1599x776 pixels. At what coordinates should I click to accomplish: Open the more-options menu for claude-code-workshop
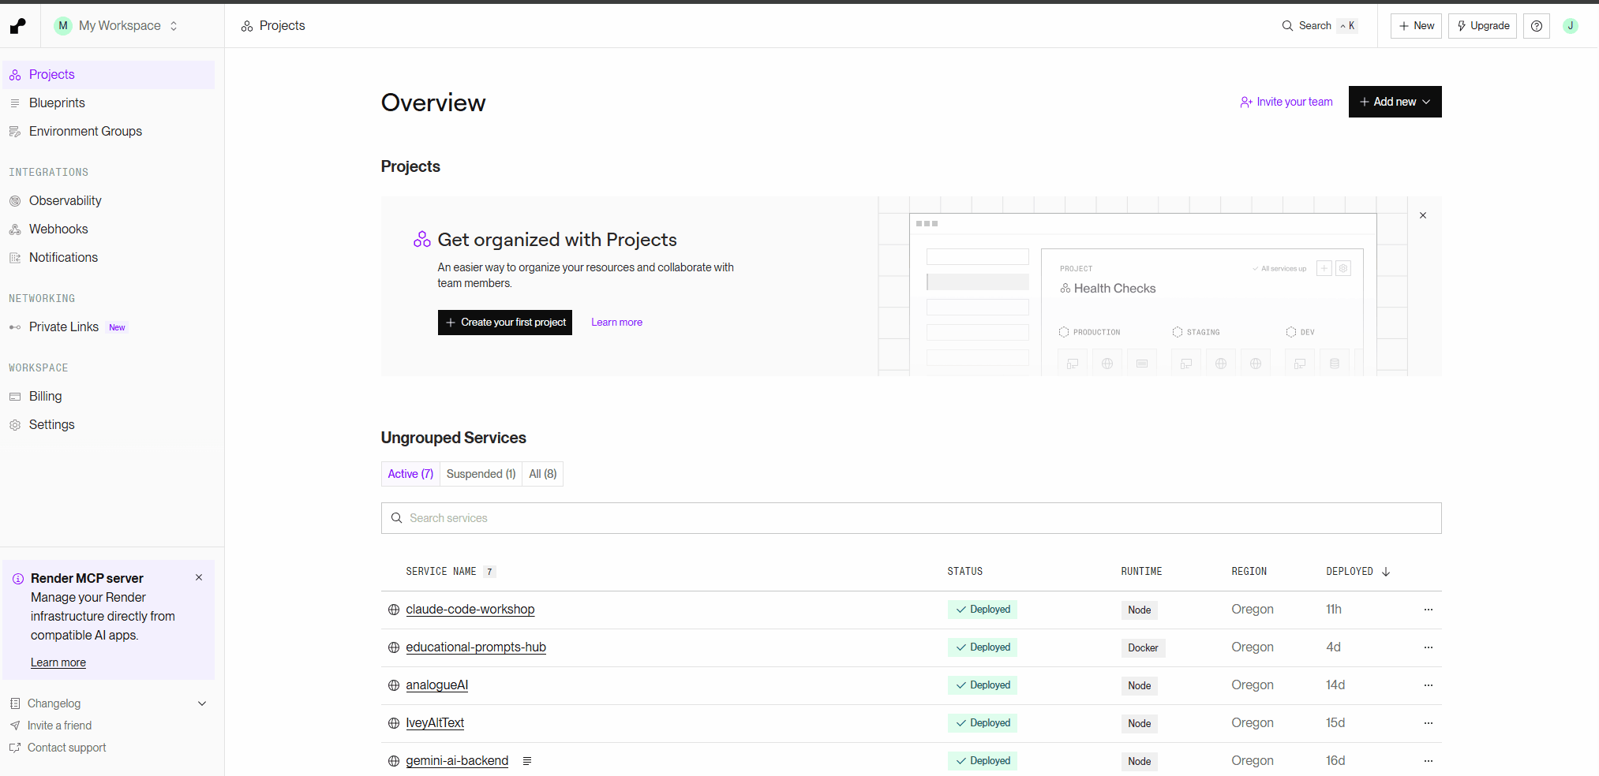click(1429, 610)
